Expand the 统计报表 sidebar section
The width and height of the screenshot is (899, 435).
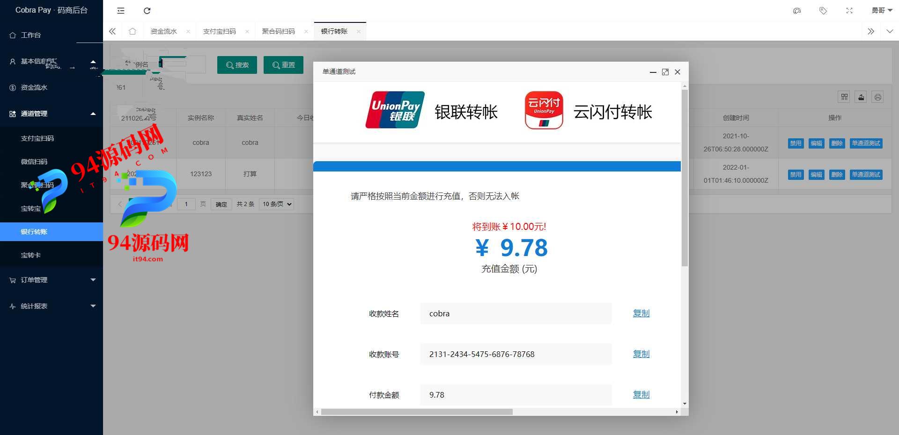[x=52, y=306]
